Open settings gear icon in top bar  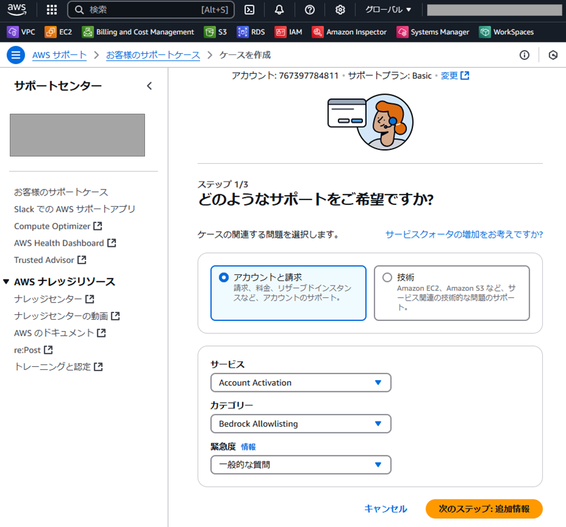(340, 10)
